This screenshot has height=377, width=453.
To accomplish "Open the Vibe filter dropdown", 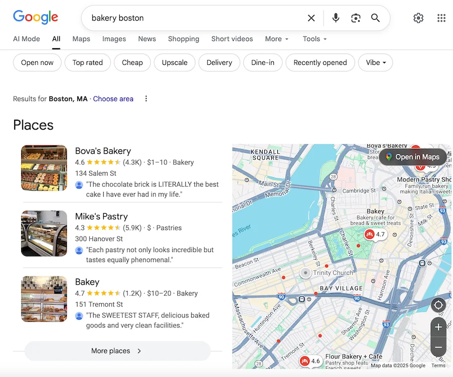I will pos(376,62).
